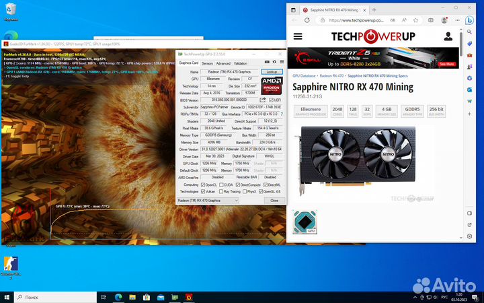
Task: Select the Sapphire NITRO RX 470 browser tab
Action: 333,10
